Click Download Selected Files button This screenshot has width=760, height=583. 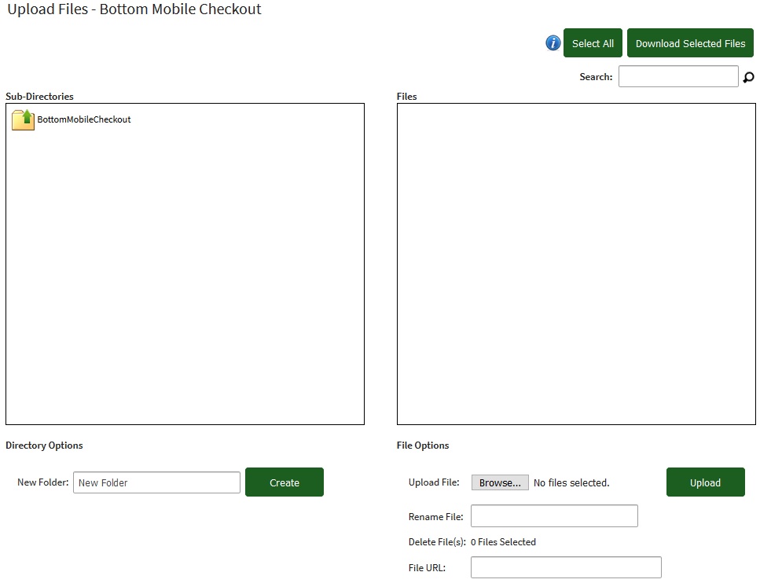click(690, 43)
